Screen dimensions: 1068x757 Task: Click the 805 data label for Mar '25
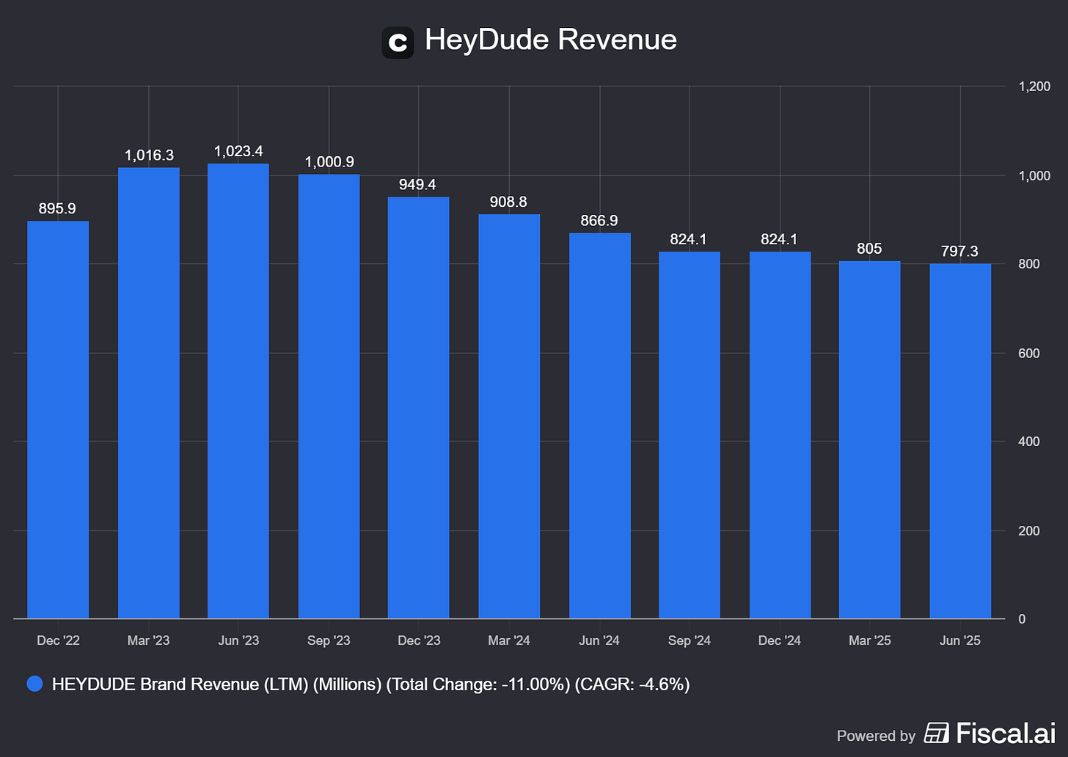pyautogui.click(x=869, y=249)
